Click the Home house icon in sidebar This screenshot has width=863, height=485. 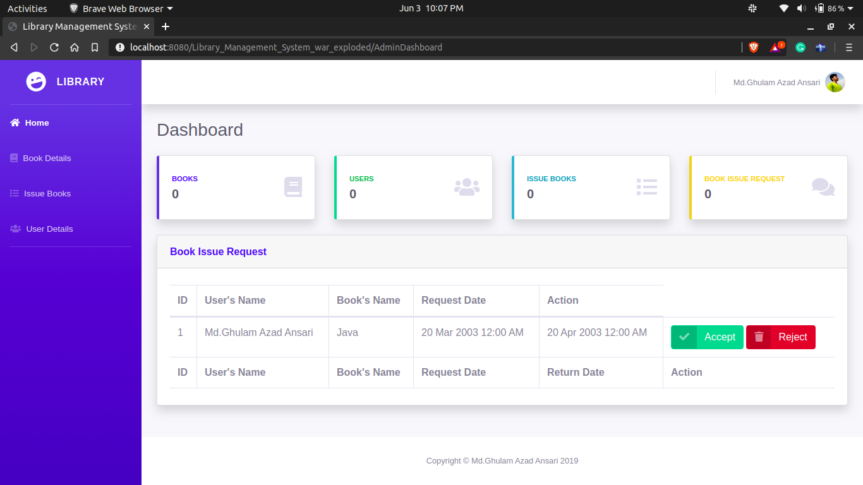pos(15,123)
